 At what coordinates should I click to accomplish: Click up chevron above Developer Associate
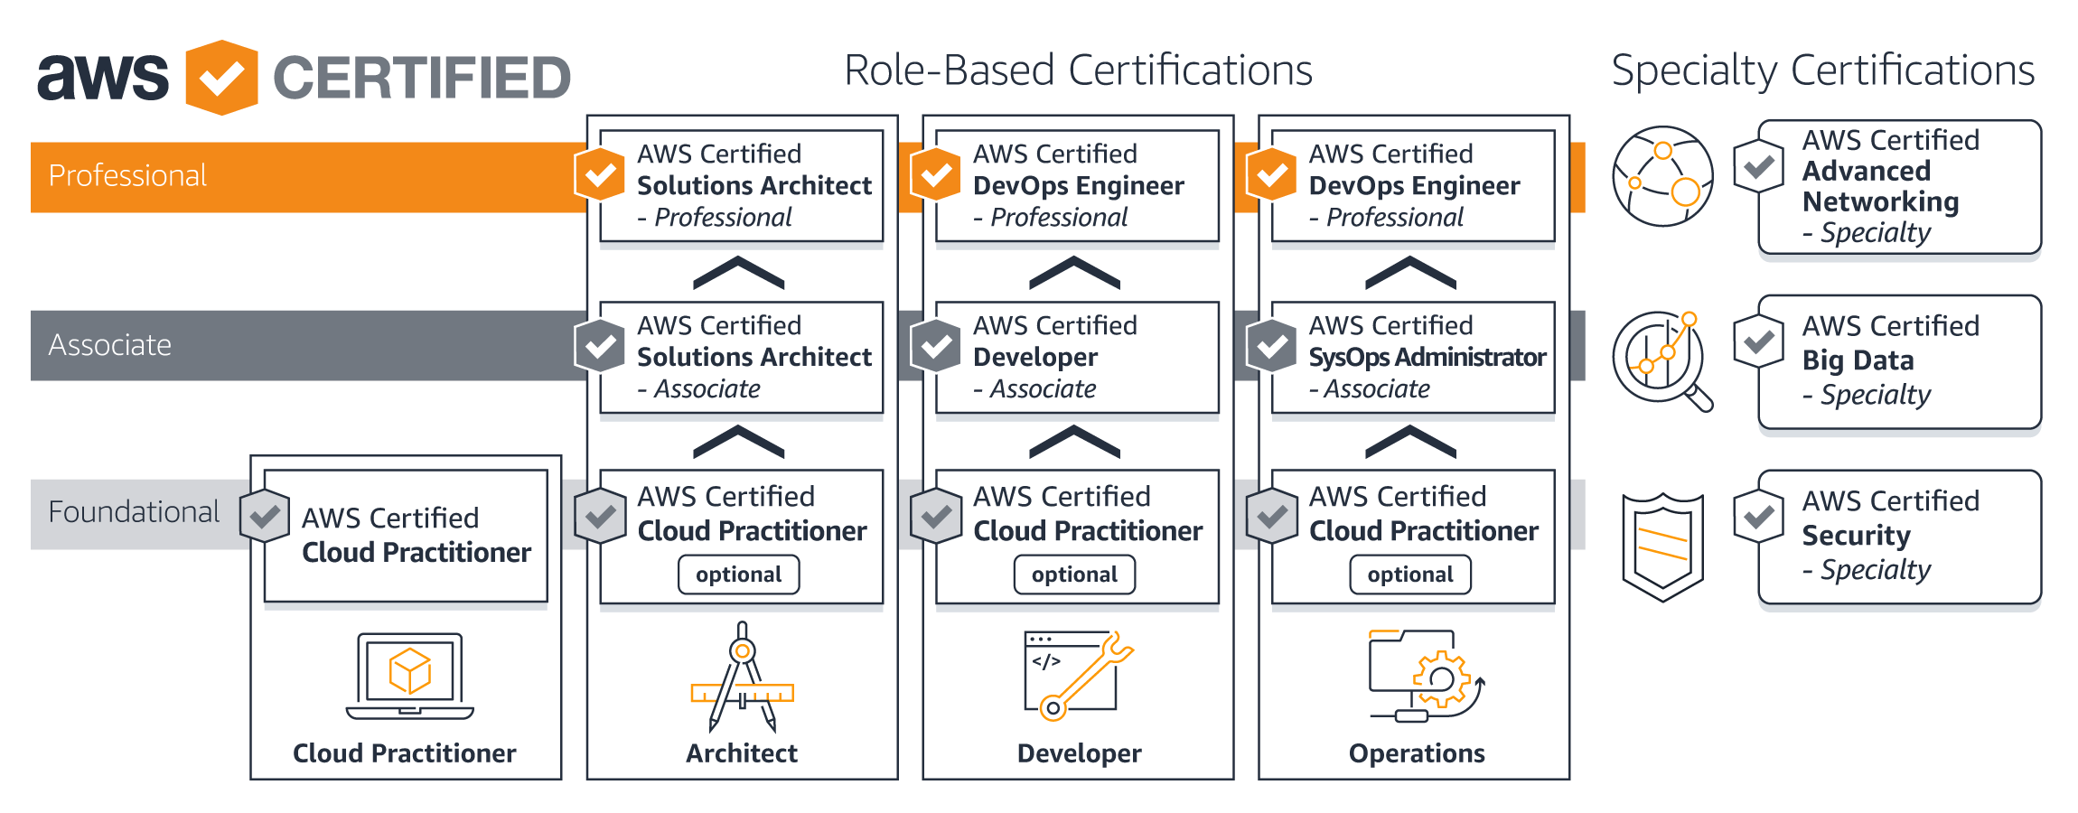click(1074, 272)
